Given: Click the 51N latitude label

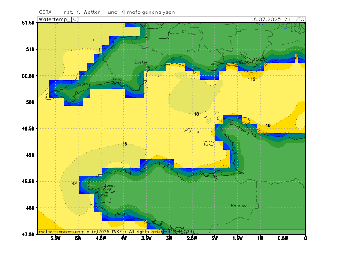Looking at the screenshot, I should tap(30, 49).
